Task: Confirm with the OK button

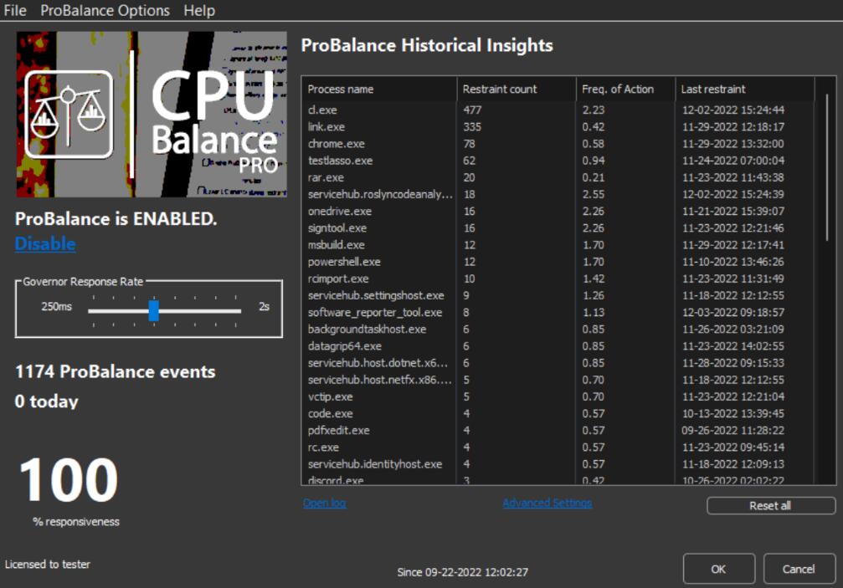Action: (718, 569)
